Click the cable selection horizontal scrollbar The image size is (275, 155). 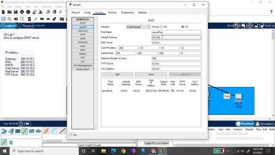click(89, 141)
